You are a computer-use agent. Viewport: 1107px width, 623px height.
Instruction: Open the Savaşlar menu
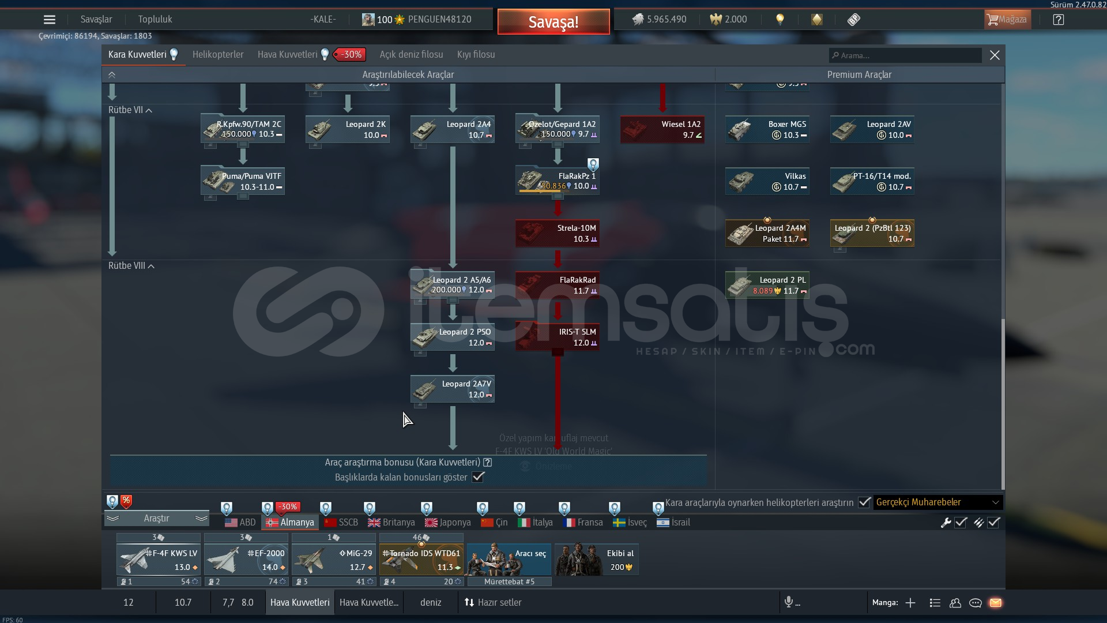[96, 20]
